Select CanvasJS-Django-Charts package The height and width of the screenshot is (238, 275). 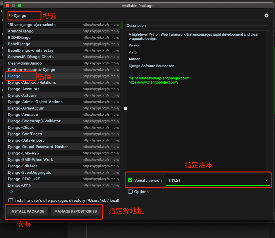coord(63,57)
